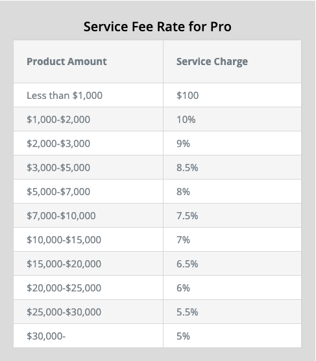Image resolution: width=316 pixels, height=361 pixels.
Task: Select the '$30,000-' amount cell
Action: coord(88,336)
